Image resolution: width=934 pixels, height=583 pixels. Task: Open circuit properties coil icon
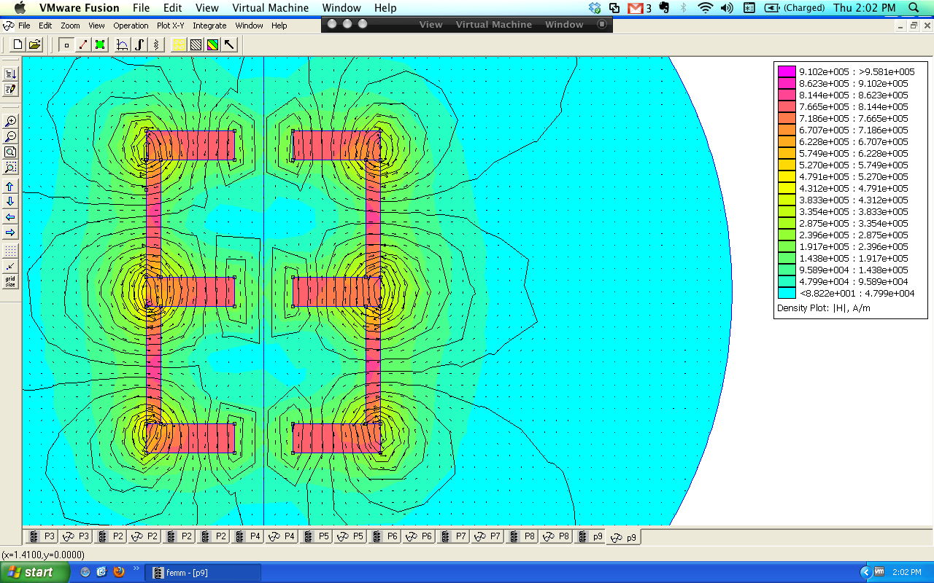[x=156, y=44]
